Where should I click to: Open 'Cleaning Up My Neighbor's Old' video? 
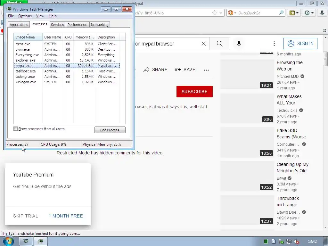click(292, 168)
